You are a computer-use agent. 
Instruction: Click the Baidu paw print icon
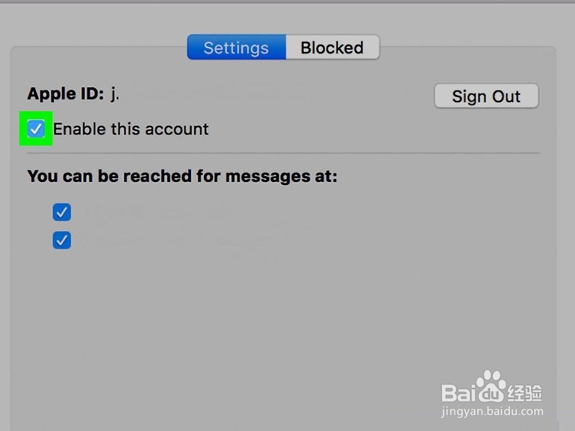491,385
